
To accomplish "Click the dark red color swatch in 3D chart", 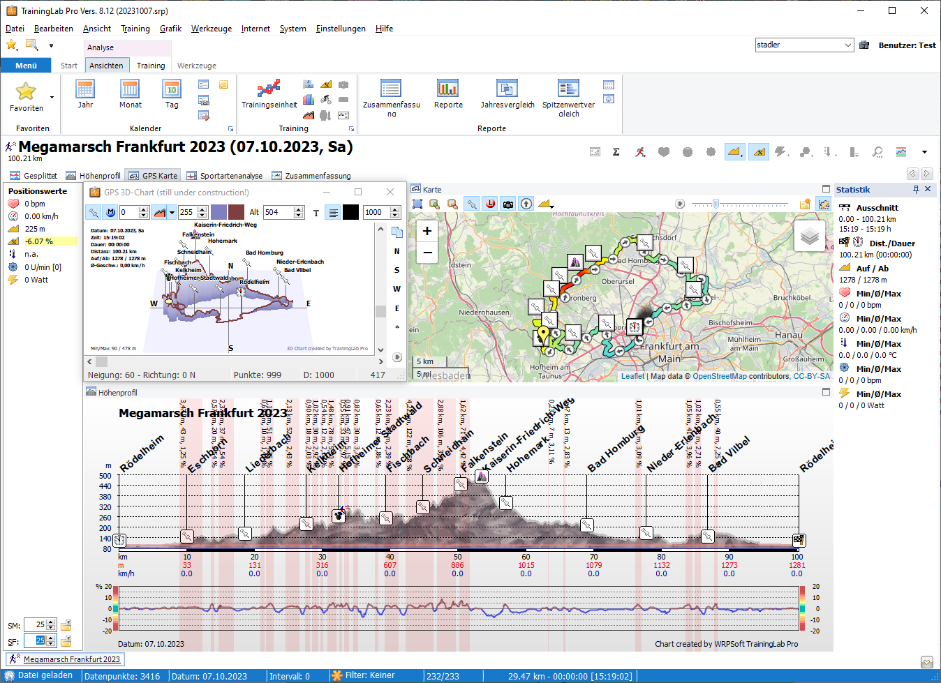I will tap(236, 212).
